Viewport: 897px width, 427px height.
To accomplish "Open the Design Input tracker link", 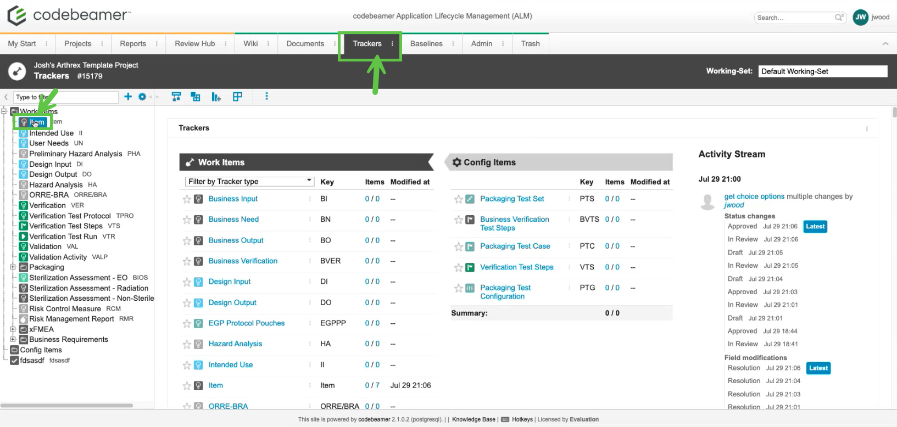I will pyautogui.click(x=229, y=282).
